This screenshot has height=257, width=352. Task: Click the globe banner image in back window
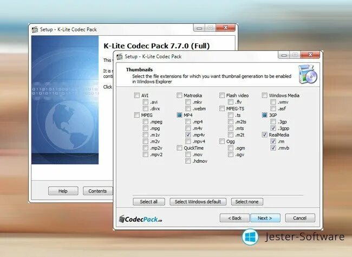coord(65,100)
